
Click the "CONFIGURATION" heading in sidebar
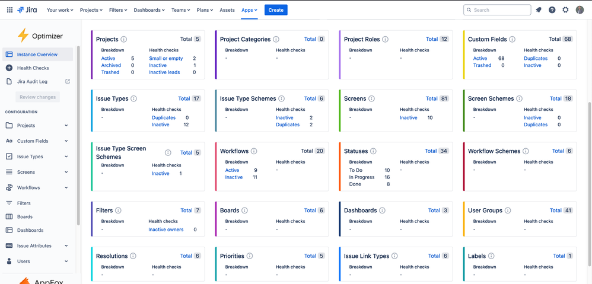point(21,112)
